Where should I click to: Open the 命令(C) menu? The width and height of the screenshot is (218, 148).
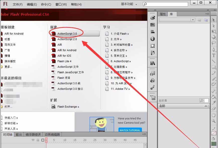pos(46,5)
